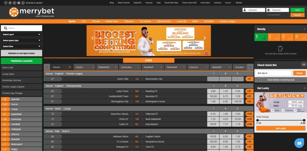This screenshot has width=307, height=151.
Task: Click the user icon beside Username field
Action: [245, 10]
